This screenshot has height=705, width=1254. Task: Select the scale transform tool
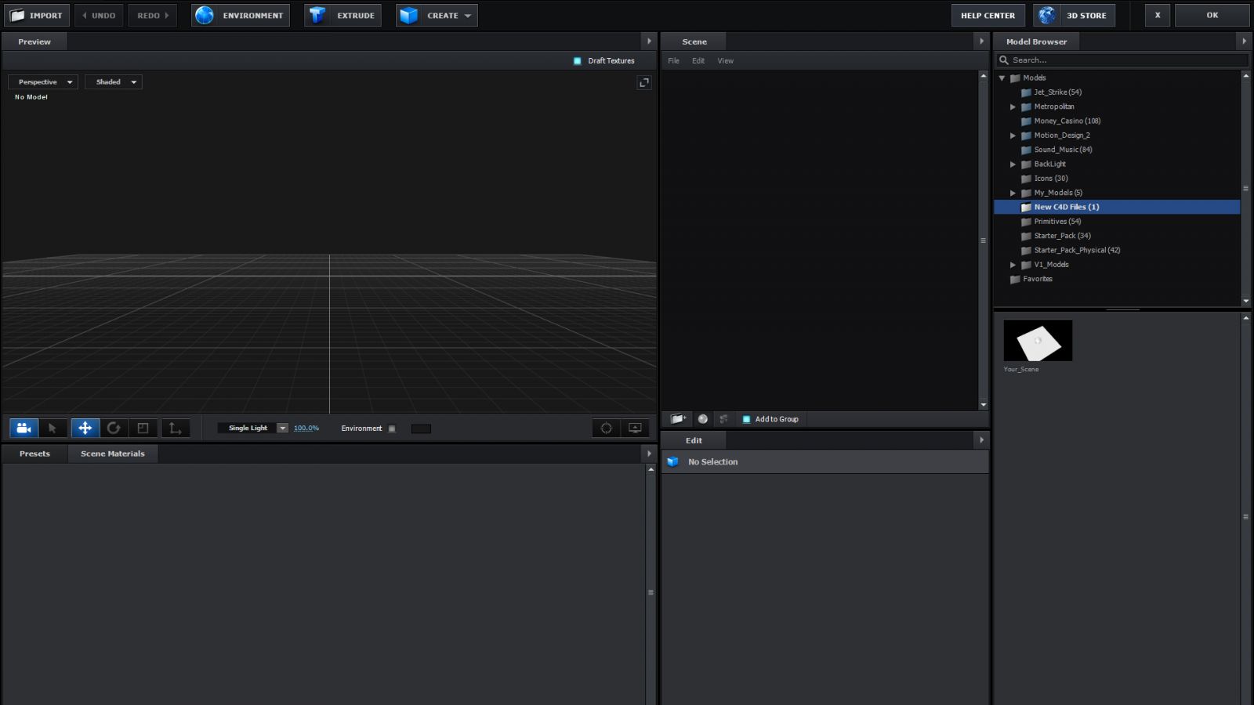pos(143,428)
